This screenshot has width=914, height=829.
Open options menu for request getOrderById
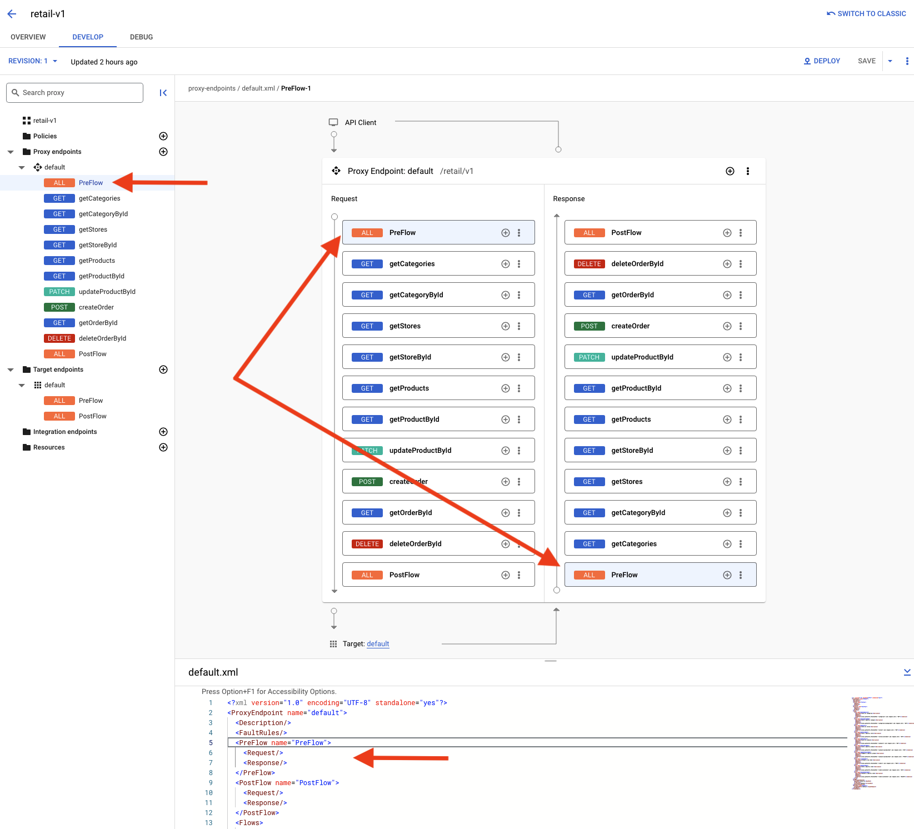point(519,513)
